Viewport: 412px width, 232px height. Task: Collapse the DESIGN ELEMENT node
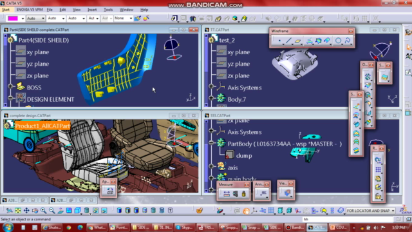10,98
